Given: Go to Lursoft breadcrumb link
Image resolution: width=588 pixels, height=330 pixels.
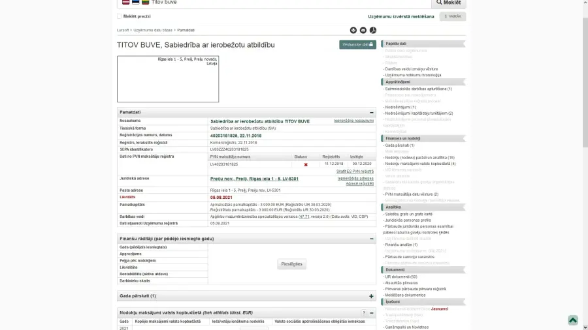Looking at the screenshot, I should coord(123,30).
